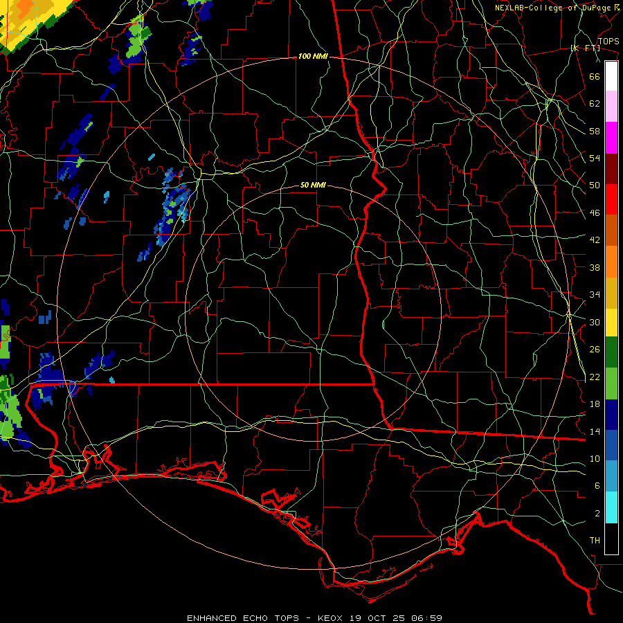Click the "62" legend value
The width and height of the screenshot is (623, 623).
click(x=595, y=104)
